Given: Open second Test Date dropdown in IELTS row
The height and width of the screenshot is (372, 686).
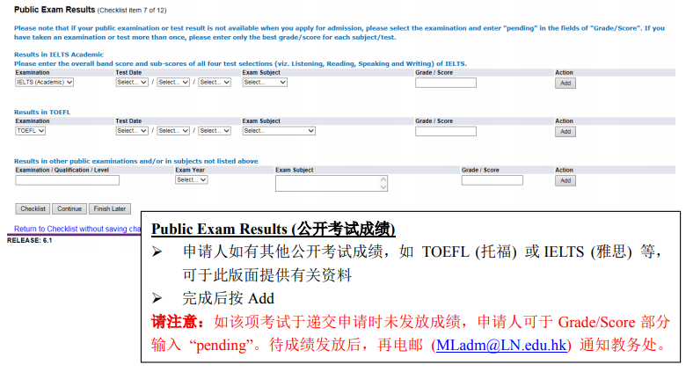Looking at the screenshot, I should click(x=173, y=83).
